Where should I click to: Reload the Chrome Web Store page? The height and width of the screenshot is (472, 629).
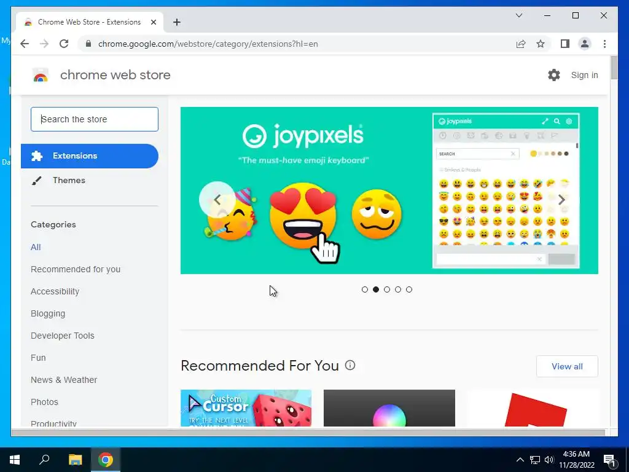64,44
